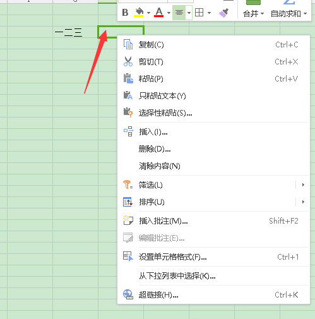This screenshot has height=319, width=315.
Task: Choose 粘贴(P) from the context menu
Action: pyautogui.click(x=213, y=79)
